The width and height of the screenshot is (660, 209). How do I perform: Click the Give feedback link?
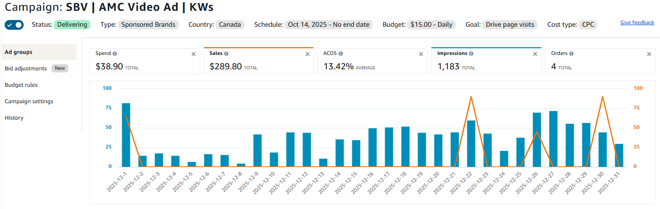[x=637, y=23]
